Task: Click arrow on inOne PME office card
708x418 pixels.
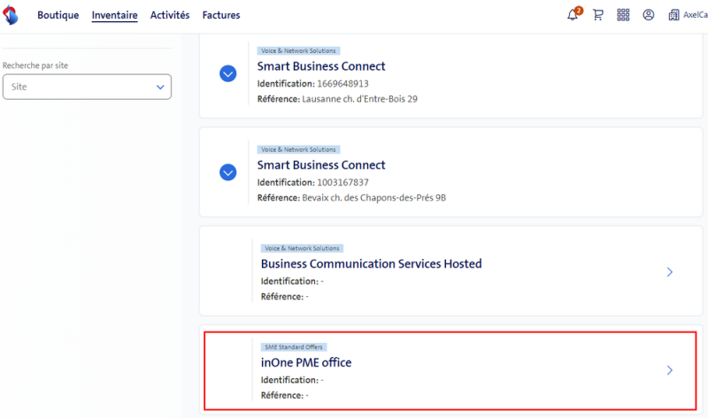Action: pyautogui.click(x=669, y=370)
